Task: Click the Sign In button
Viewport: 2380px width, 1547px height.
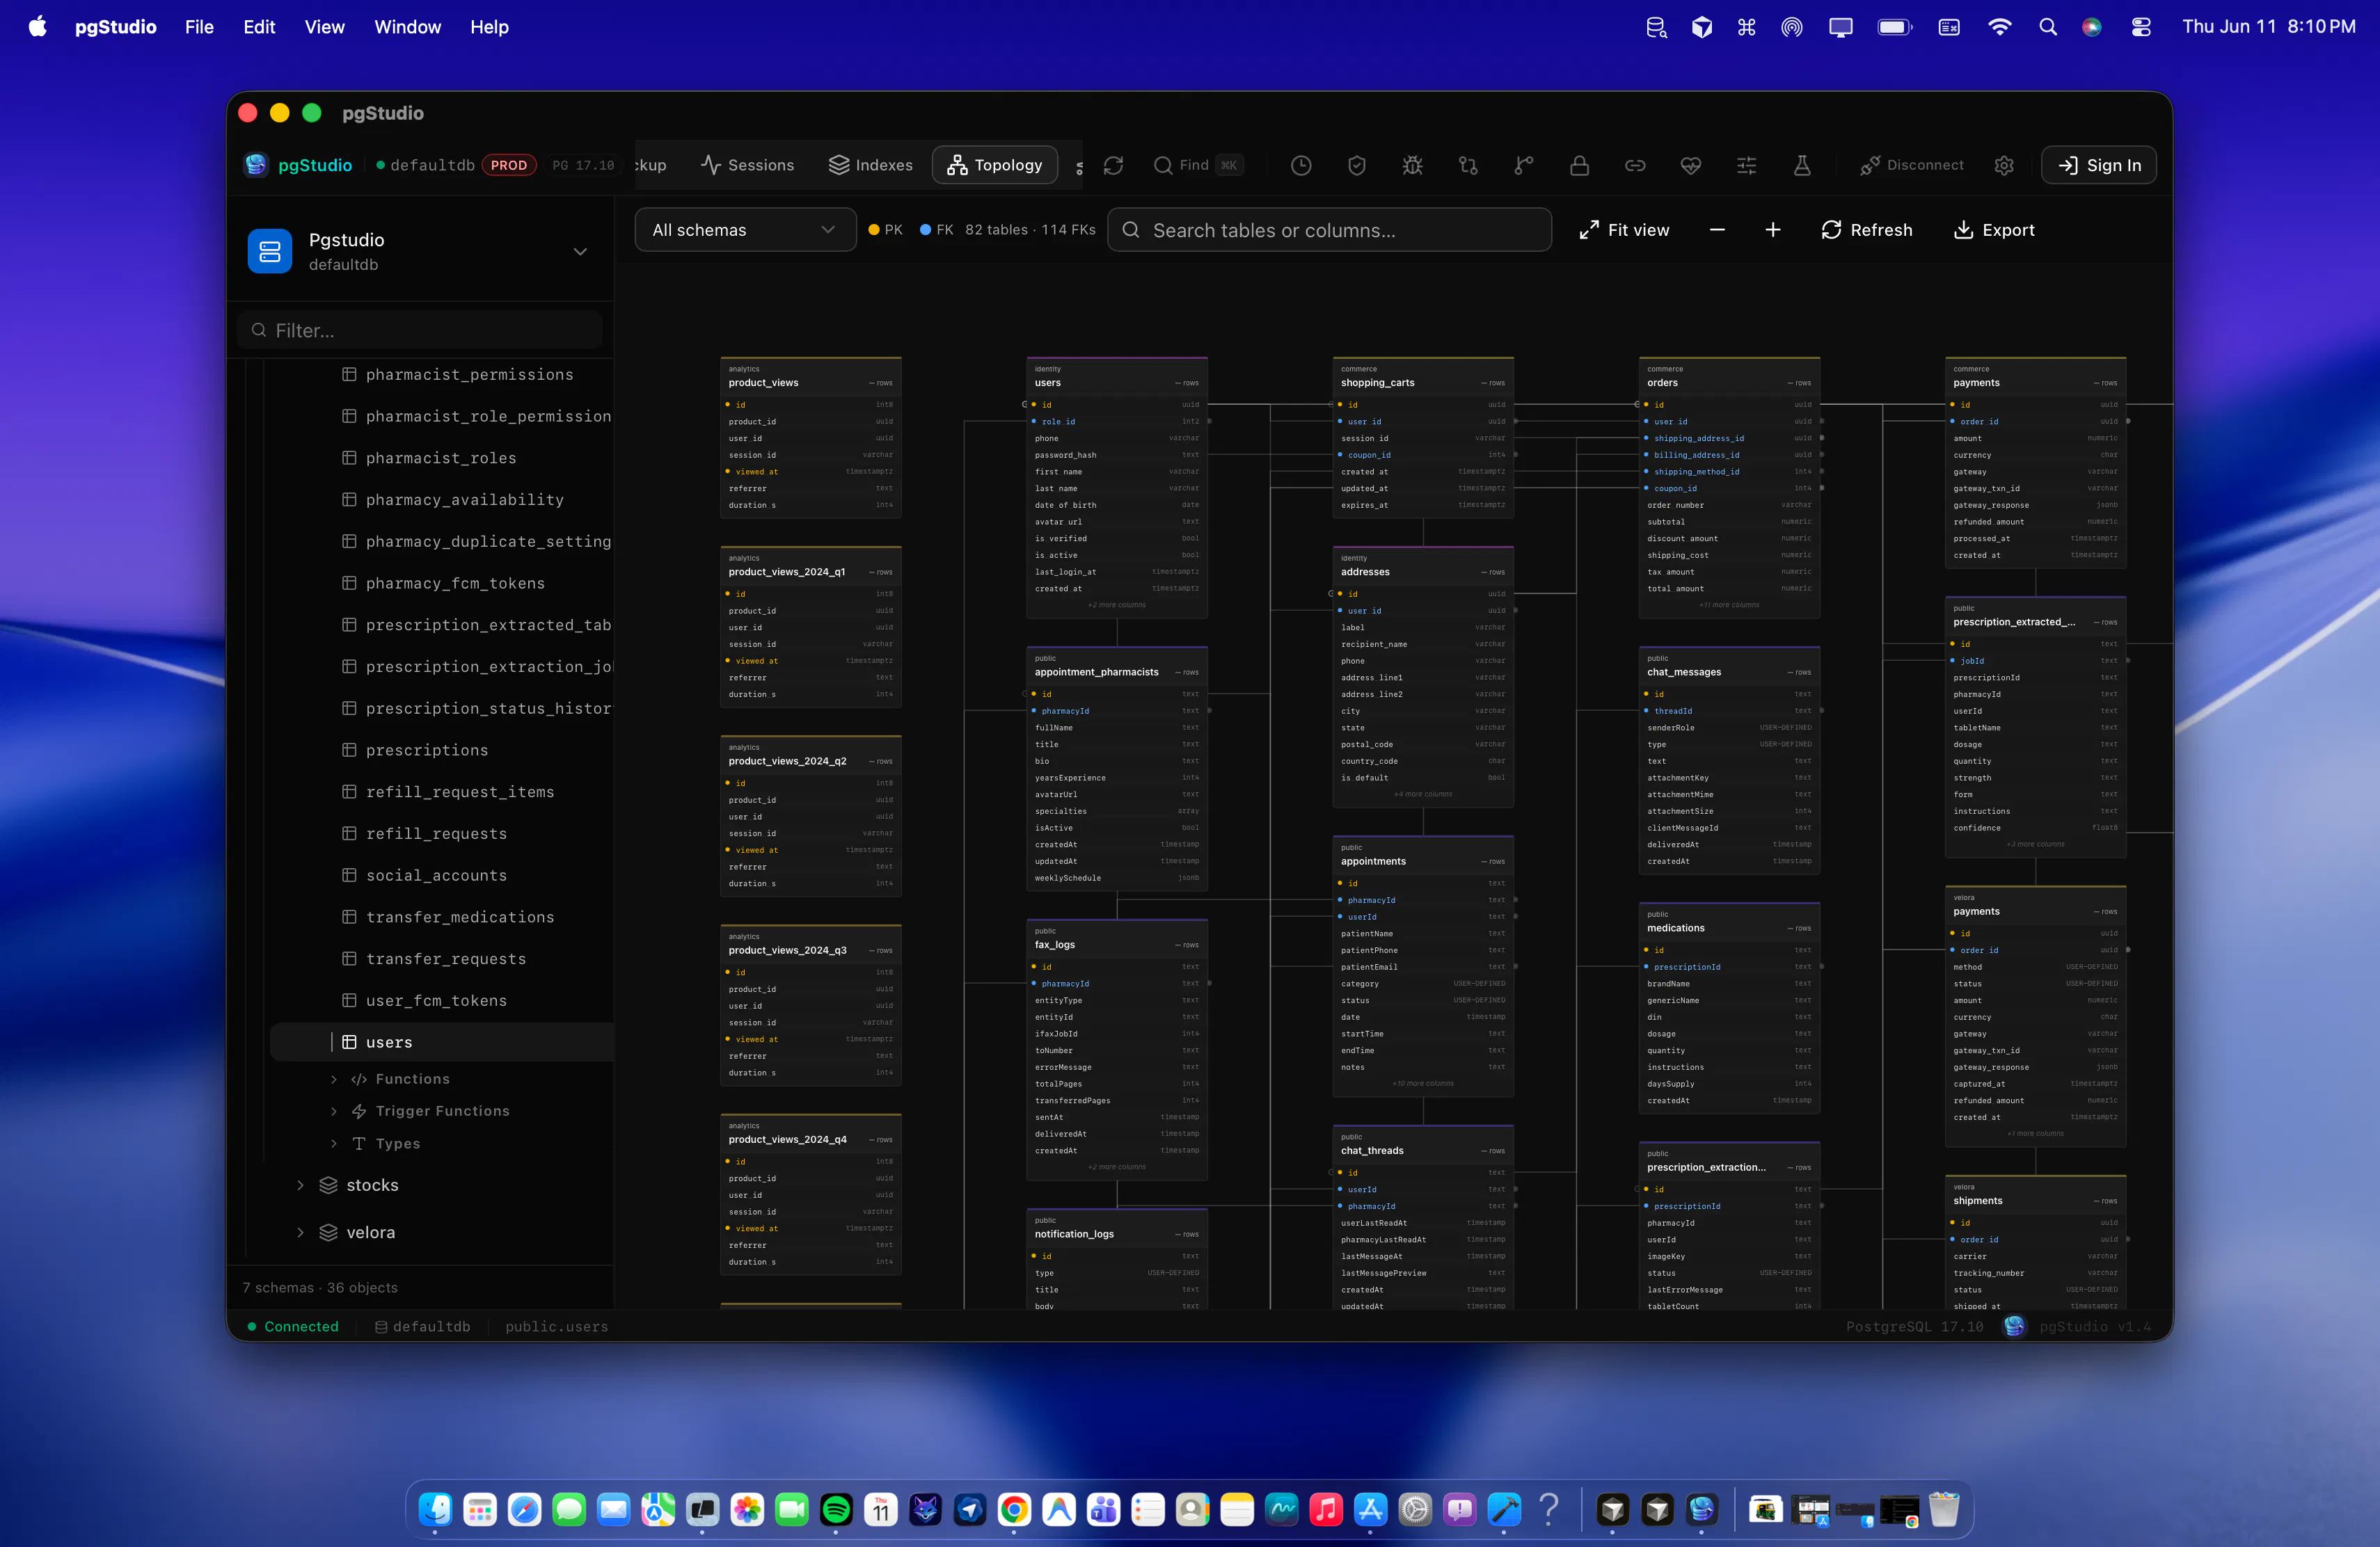Action: point(2098,165)
